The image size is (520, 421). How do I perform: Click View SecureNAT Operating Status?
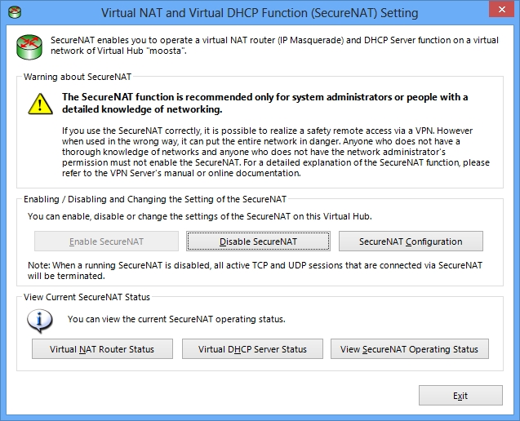[x=410, y=349]
